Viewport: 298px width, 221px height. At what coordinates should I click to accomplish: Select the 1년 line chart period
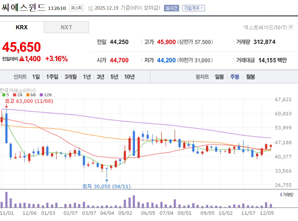tap(87, 77)
